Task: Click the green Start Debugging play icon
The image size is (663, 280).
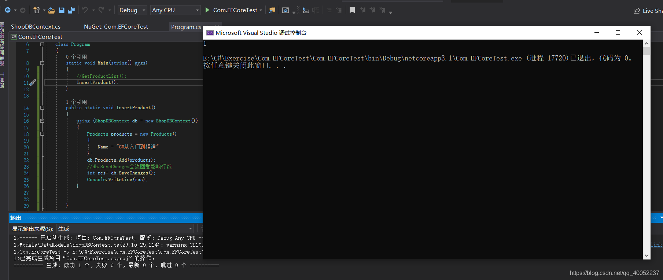Action: (207, 10)
